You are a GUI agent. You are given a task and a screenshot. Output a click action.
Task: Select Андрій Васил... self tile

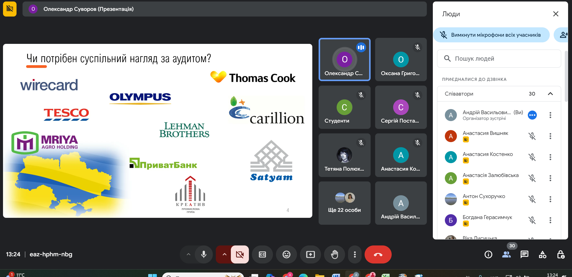pos(401,203)
